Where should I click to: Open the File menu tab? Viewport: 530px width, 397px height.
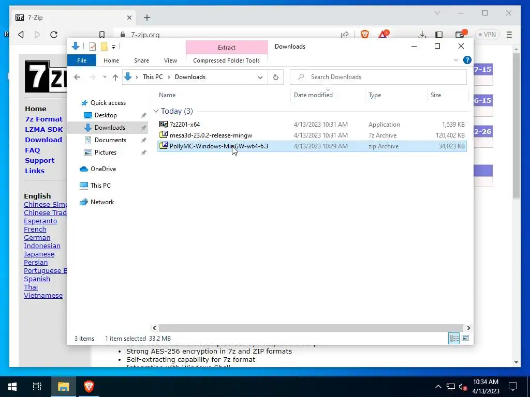coord(82,60)
